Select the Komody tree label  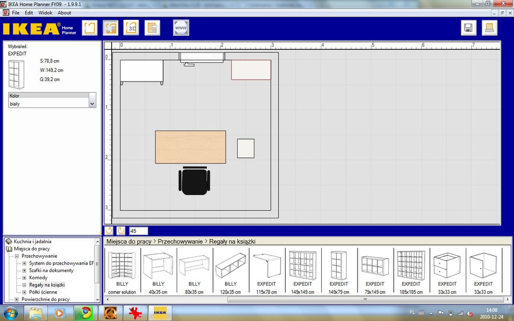pyautogui.click(x=38, y=278)
